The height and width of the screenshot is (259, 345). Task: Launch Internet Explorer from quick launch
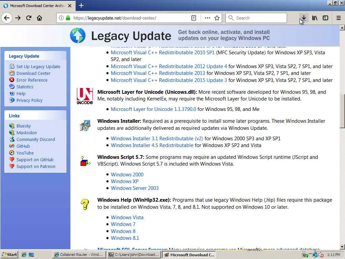point(24,255)
